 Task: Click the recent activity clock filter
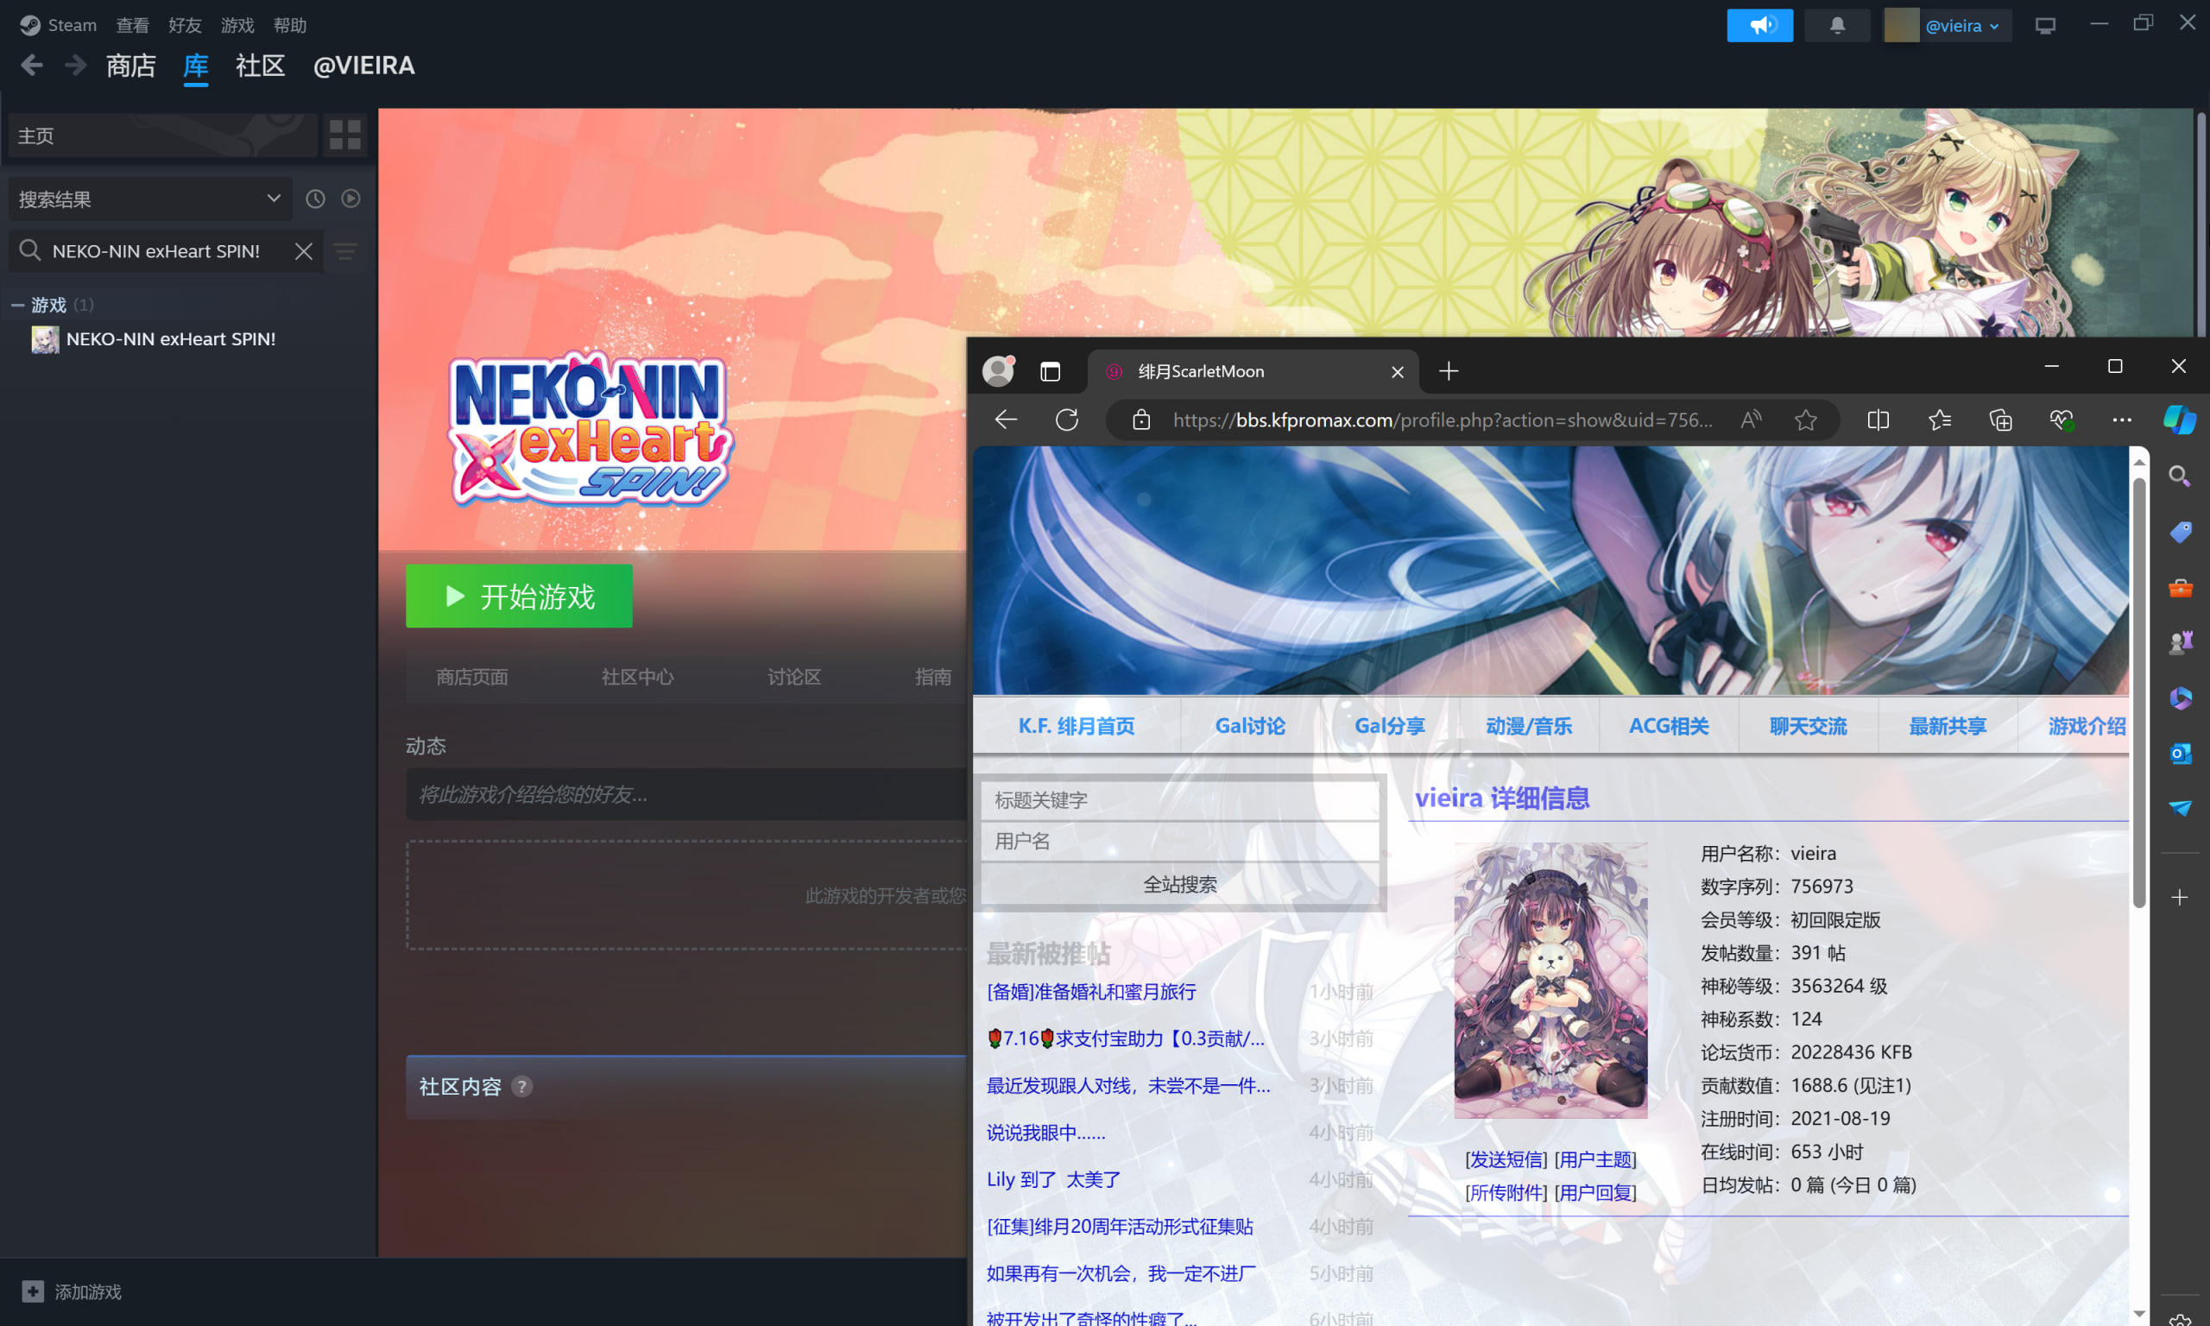coord(315,199)
